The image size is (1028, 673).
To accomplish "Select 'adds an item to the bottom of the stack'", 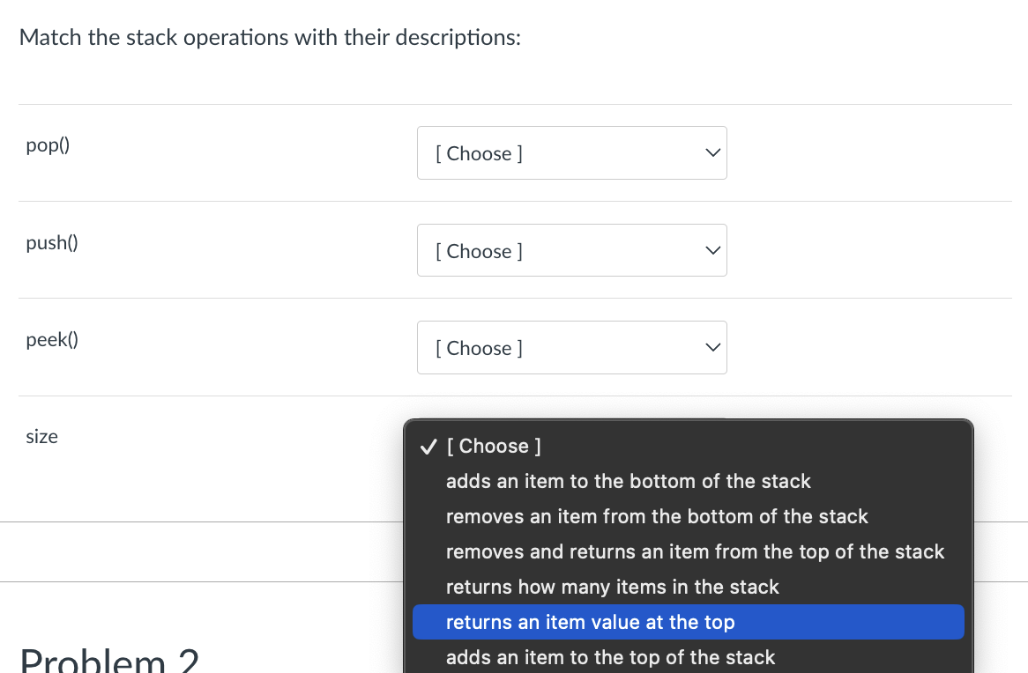I will 629,482.
